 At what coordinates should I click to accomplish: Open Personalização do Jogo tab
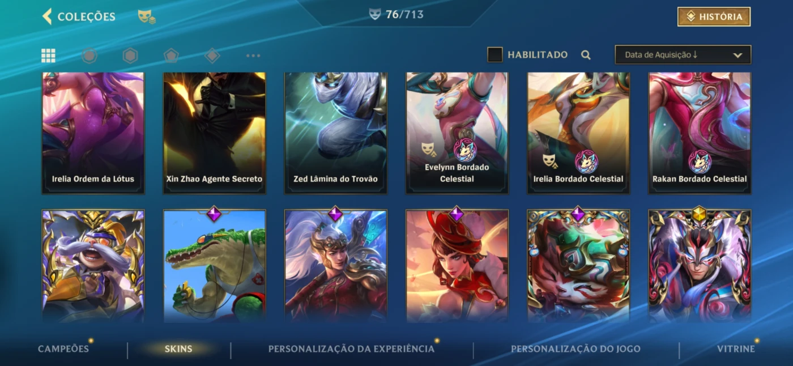coord(575,349)
